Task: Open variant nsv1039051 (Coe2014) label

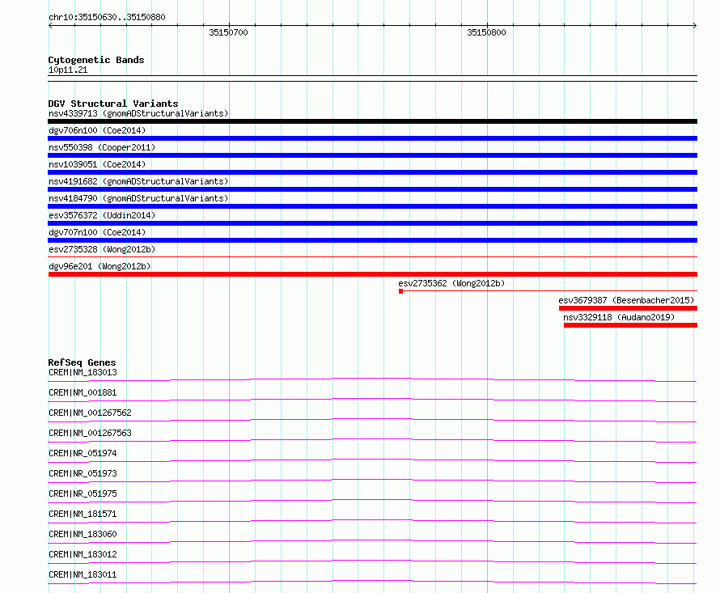Action: point(97,164)
